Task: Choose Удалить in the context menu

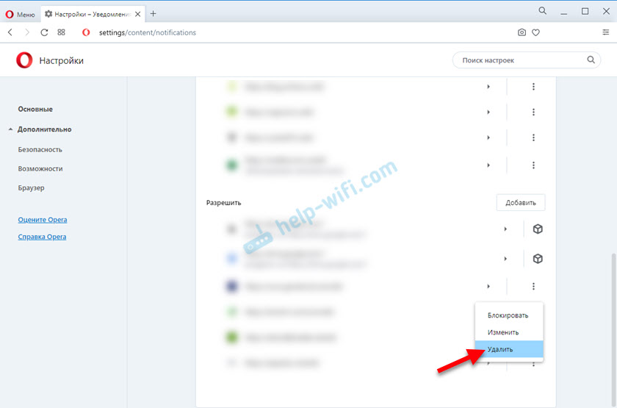Action: point(509,349)
